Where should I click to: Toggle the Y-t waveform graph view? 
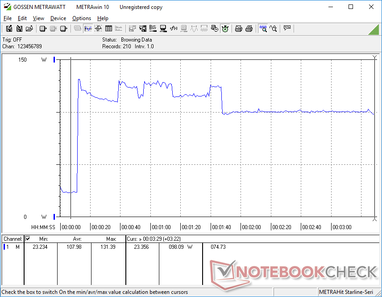[x=88, y=29]
